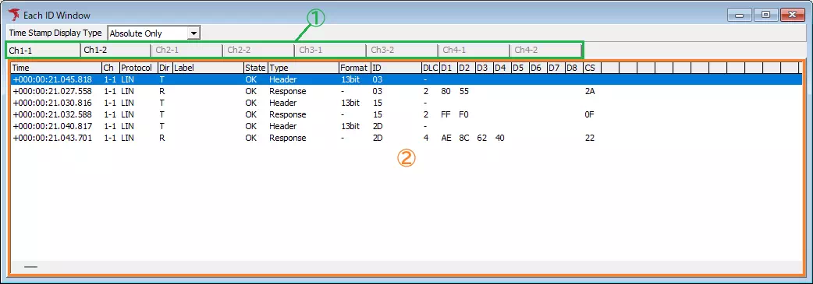Image resolution: width=813 pixels, height=284 pixels.
Task: Click D1 value 80
Action: pos(446,91)
